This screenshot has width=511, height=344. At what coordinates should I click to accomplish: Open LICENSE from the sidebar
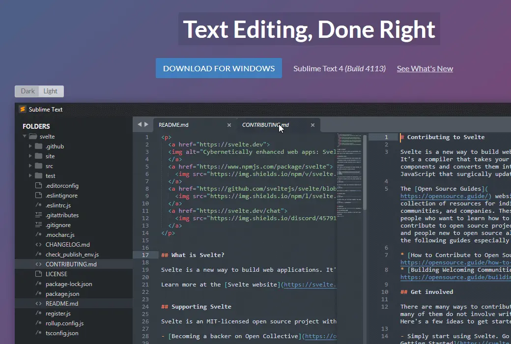[x=57, y=274]
